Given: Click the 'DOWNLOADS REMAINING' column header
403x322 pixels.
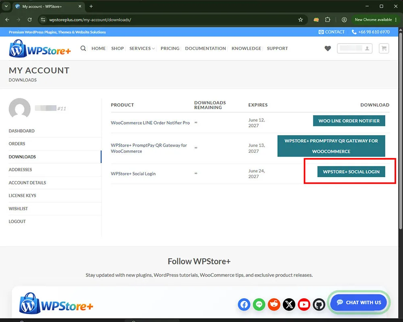Looking at the screenshot, I should click(x=210, y=105).
